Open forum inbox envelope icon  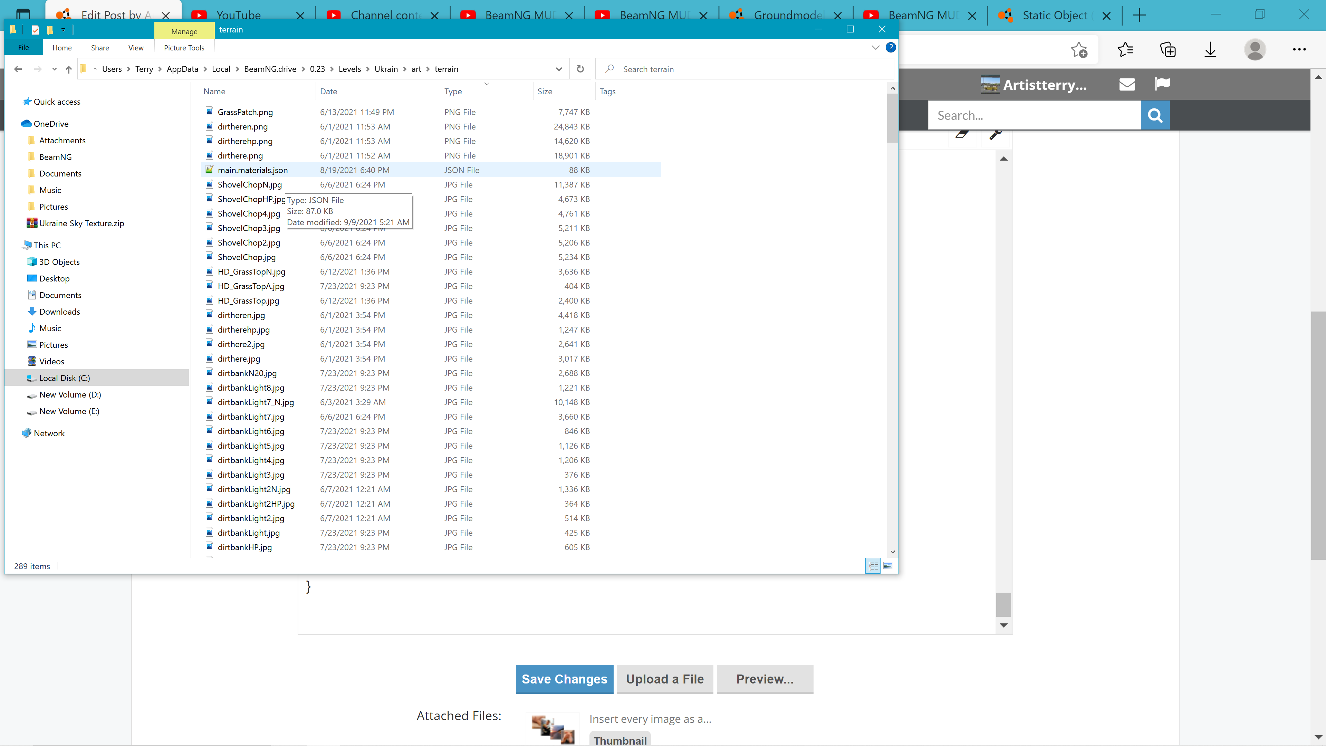1127,84
